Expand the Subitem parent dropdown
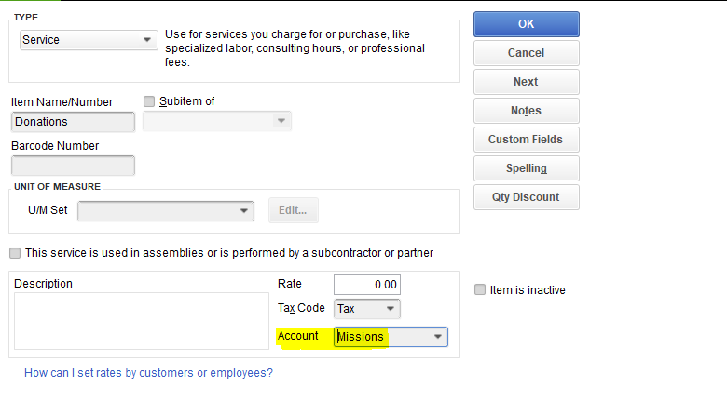This screenshot has height=415, width=727. point(281,122)
